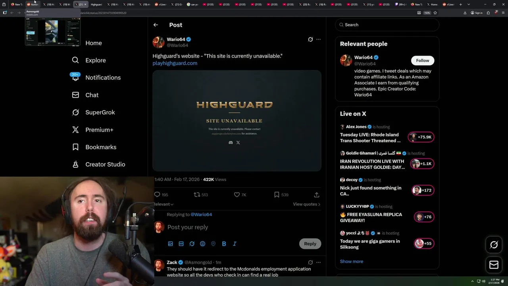Image resolution: width=508 pixels, height=286 pixels.
Task: Click the location tag icon in reply composer
Action: pos(213,243)
